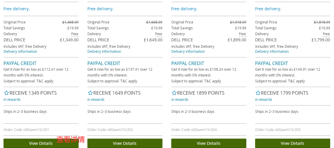
Task: Click the rewards star icon beside 1799 points
Action: pos(258,93)
